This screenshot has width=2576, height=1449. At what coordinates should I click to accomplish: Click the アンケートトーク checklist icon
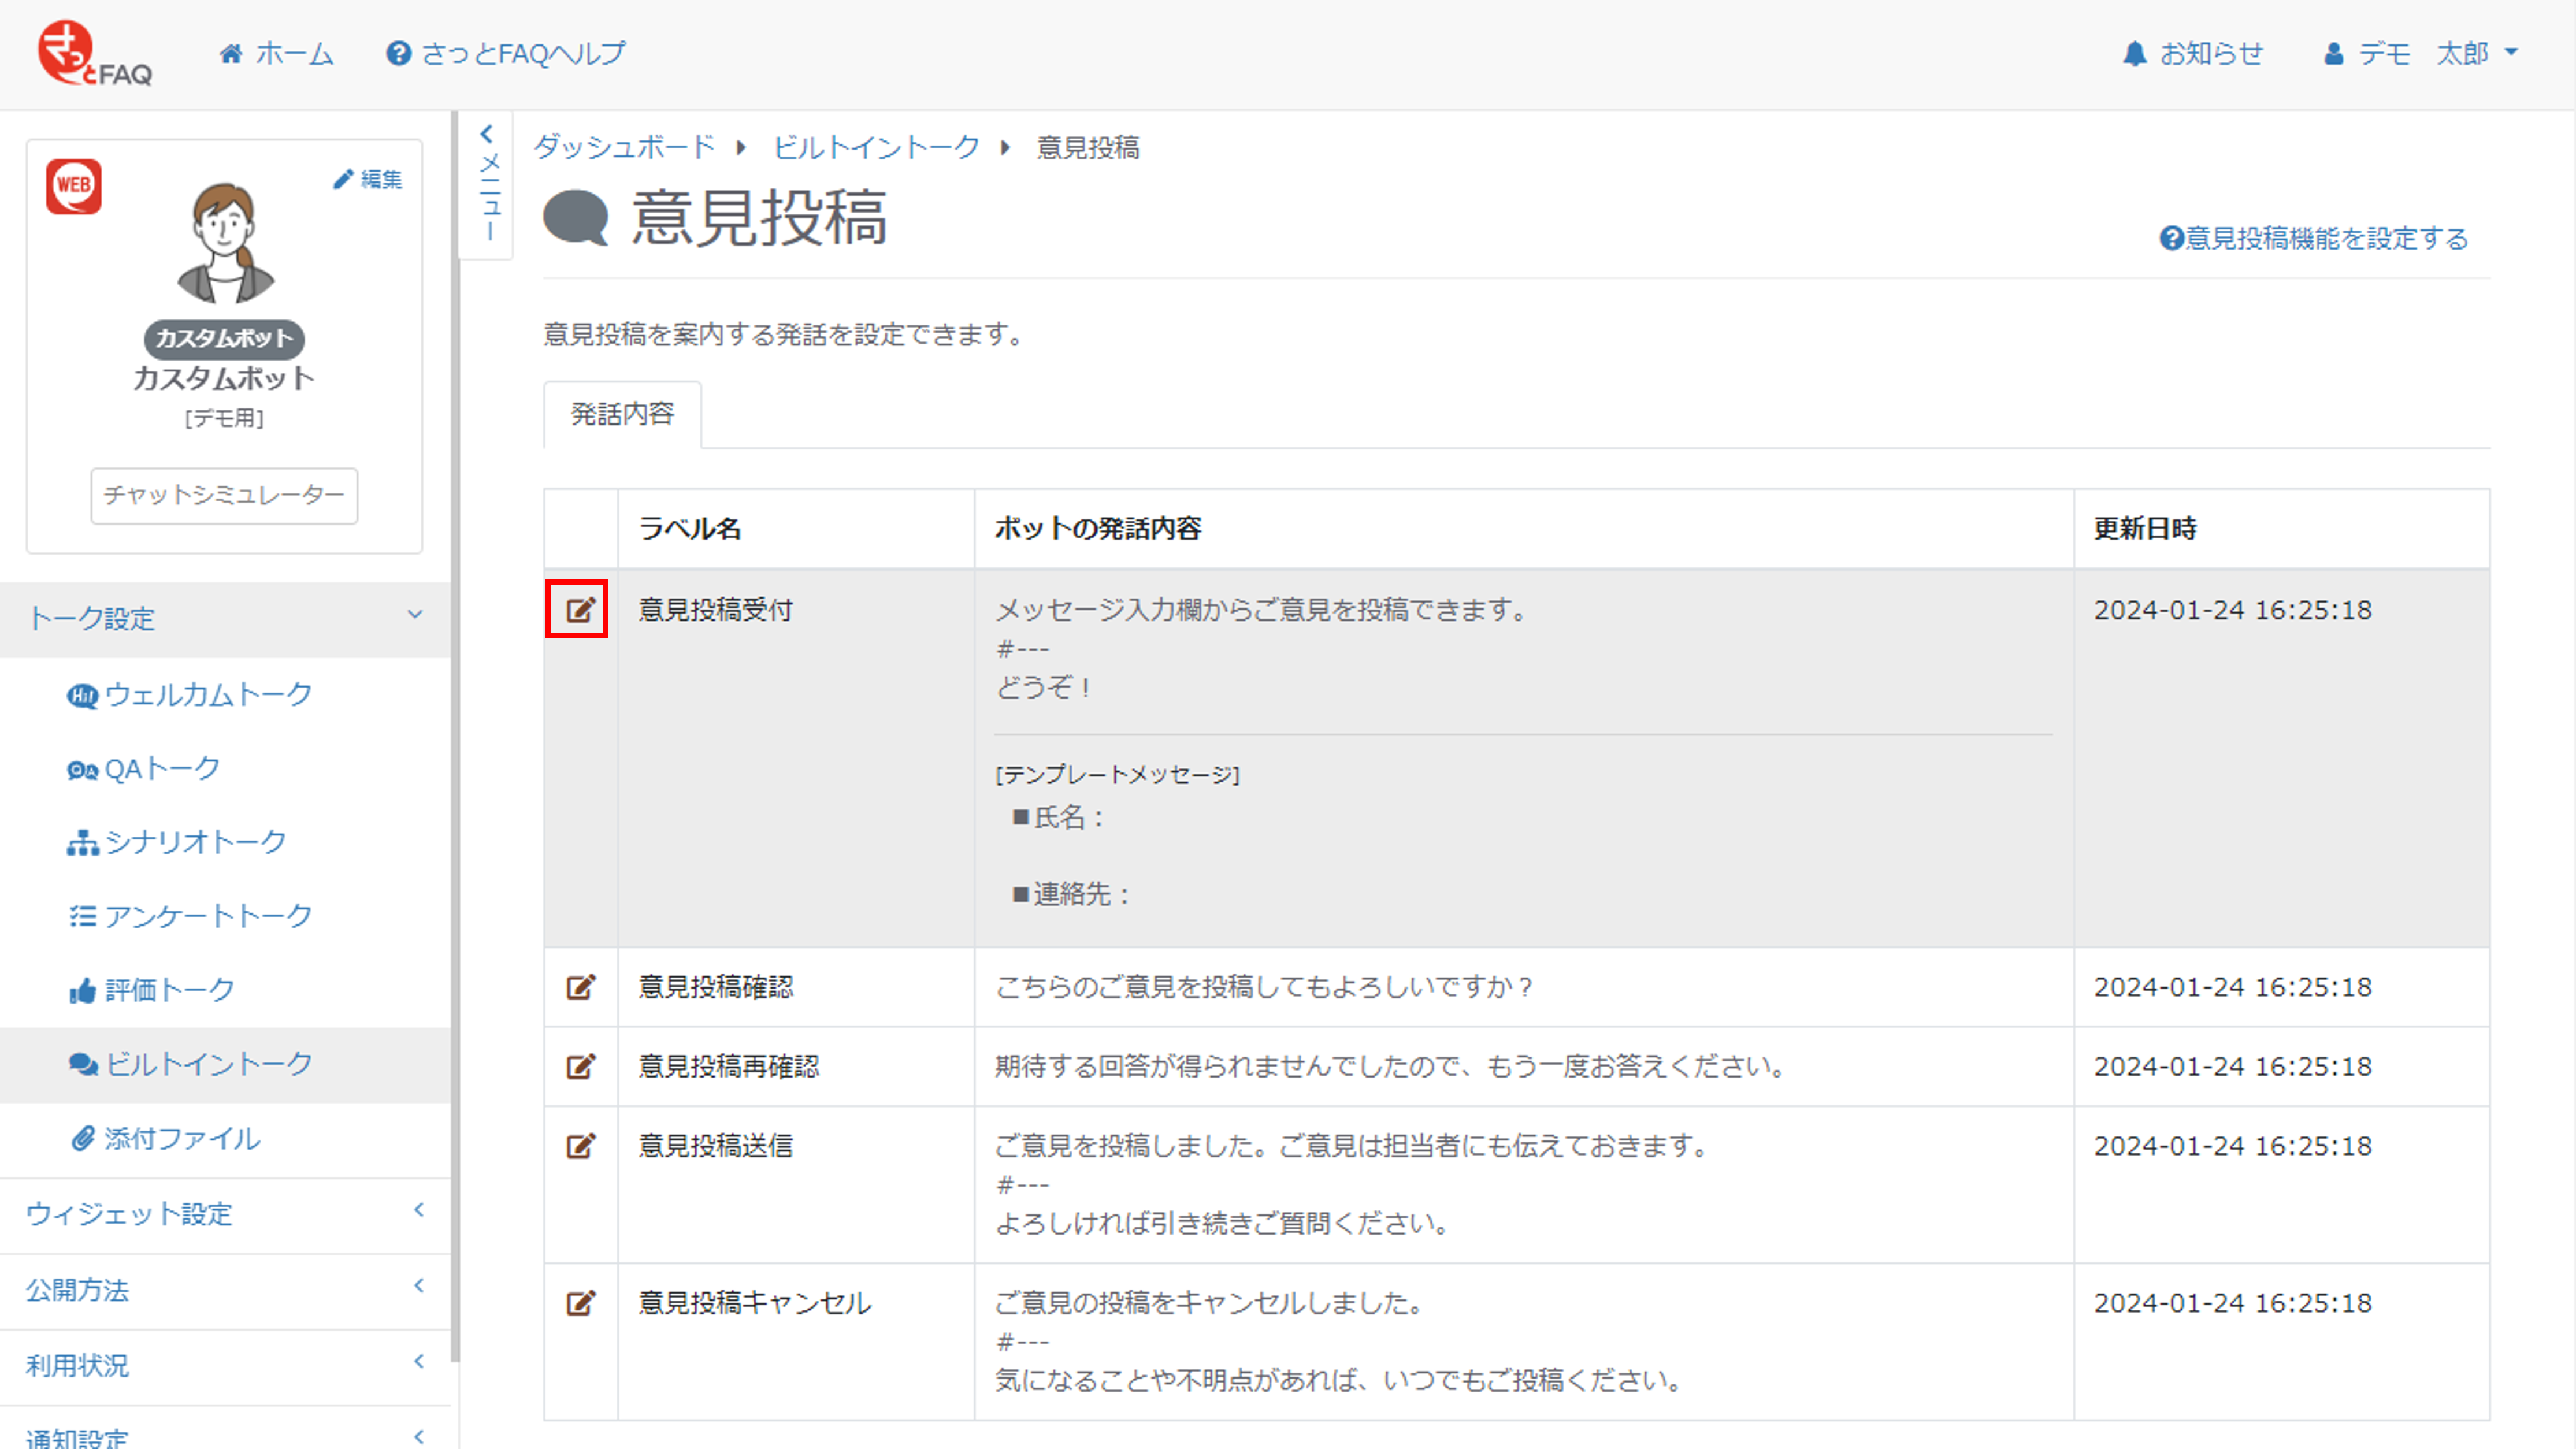(82, 916)
